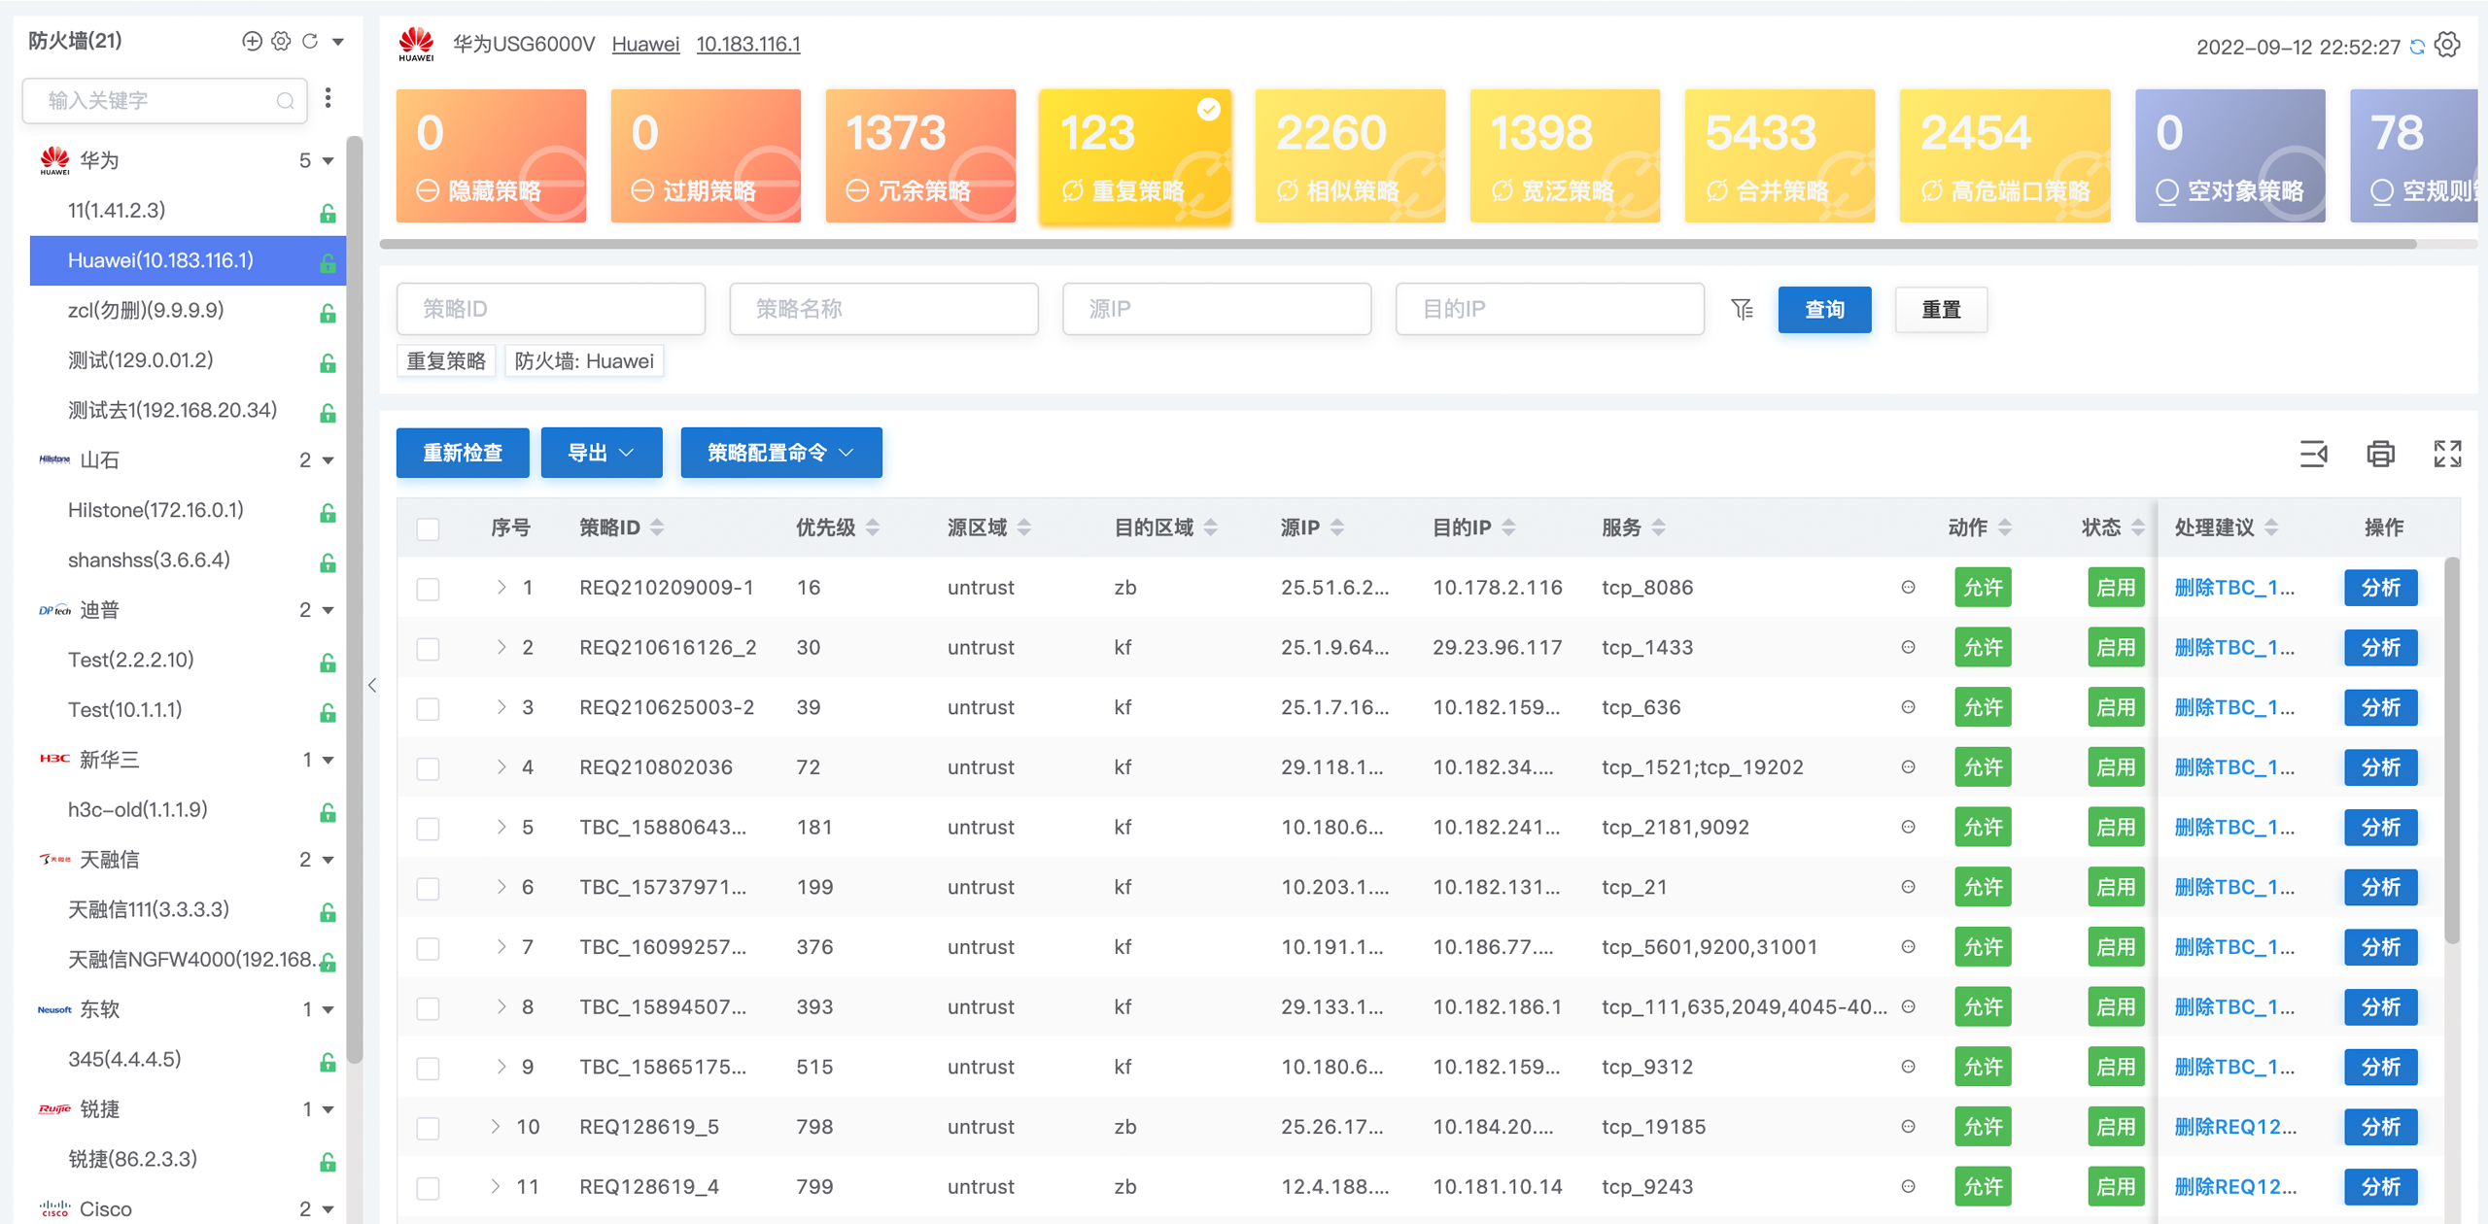Collapse left sidebar with arrow handle
This screenshot has width=2488, height=1224.
tap(372, 685)
